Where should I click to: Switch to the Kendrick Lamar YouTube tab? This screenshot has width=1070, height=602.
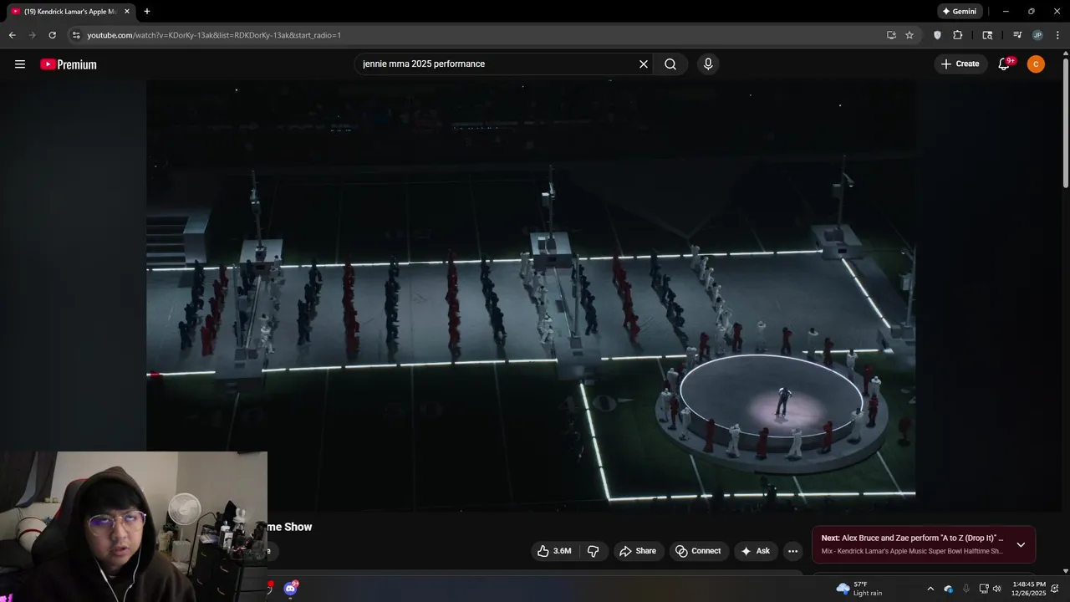point(69,12)
